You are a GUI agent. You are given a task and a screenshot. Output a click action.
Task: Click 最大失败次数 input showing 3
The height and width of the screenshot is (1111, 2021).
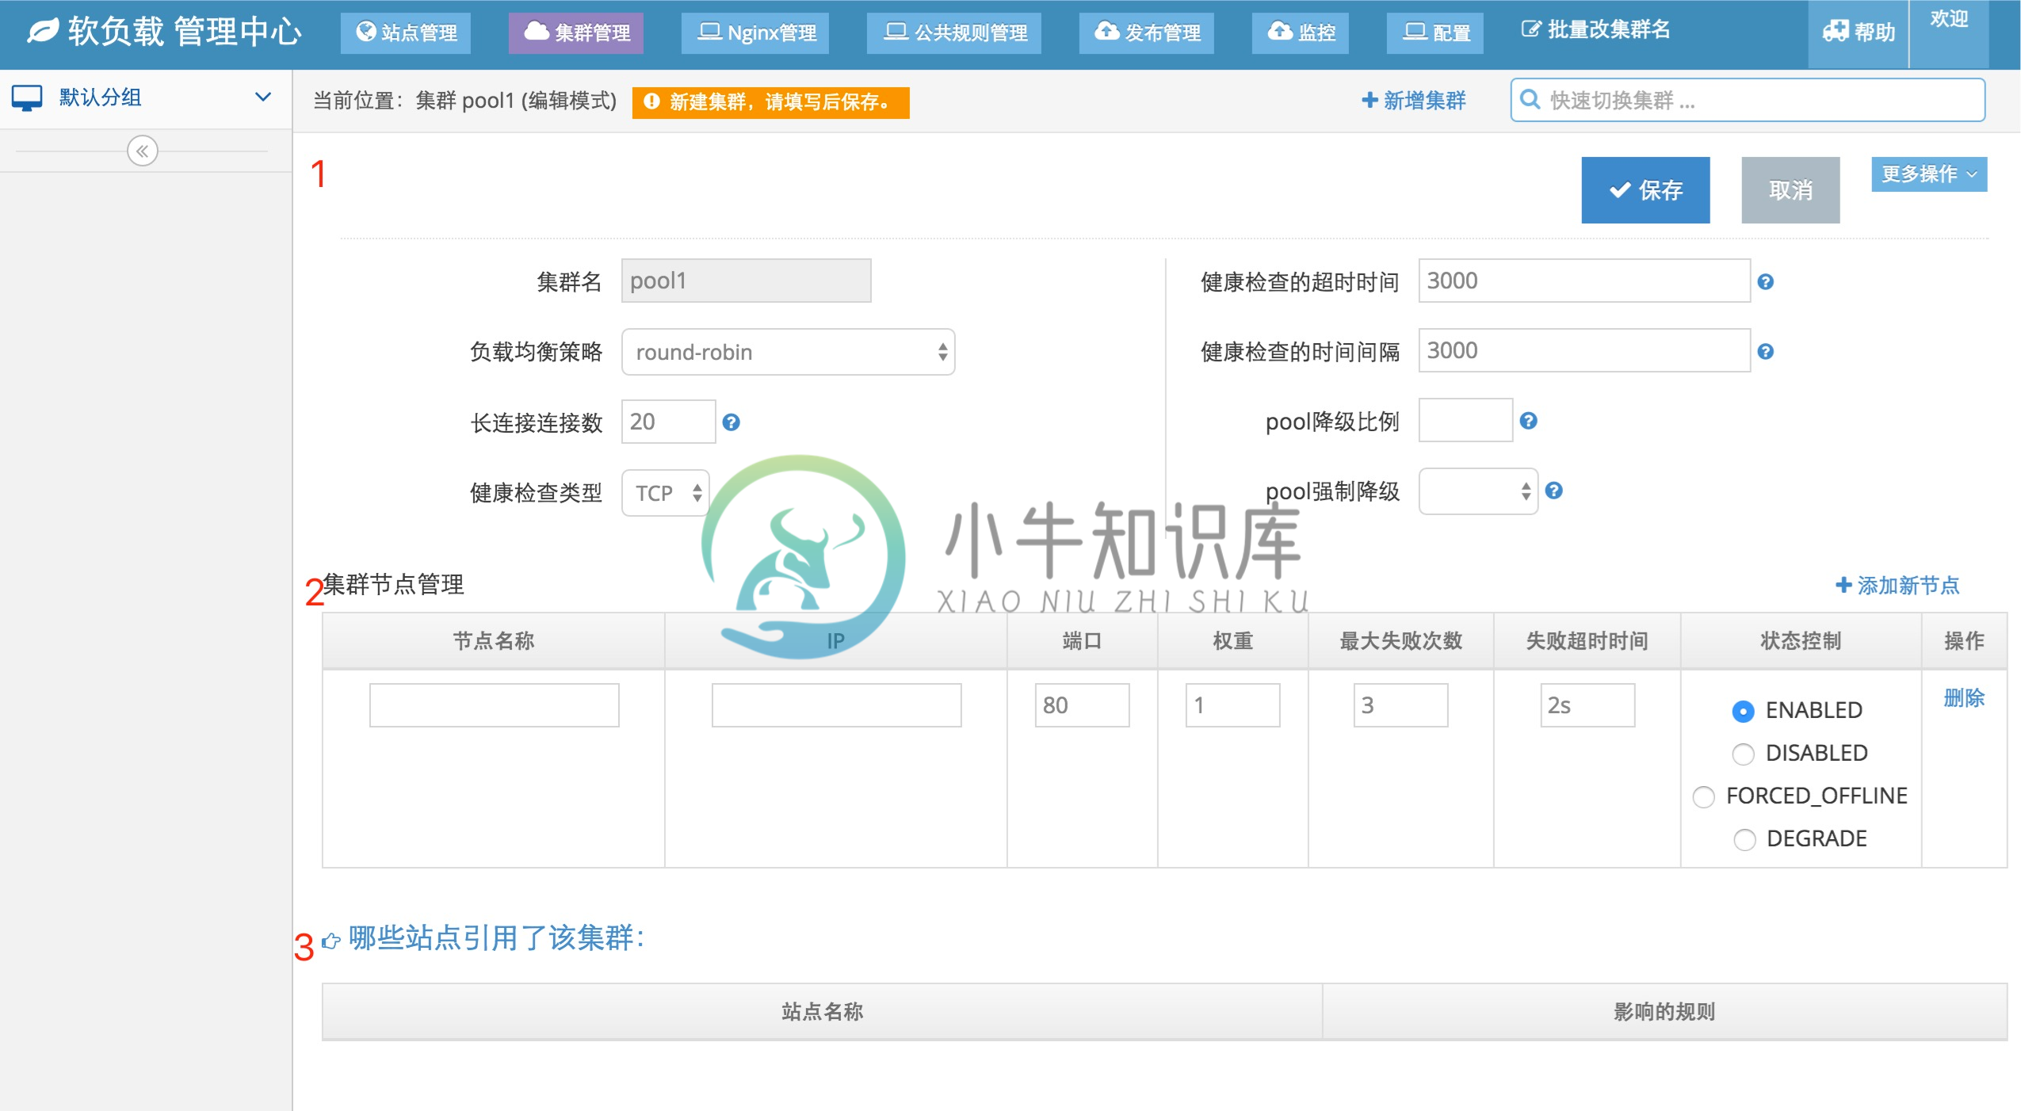(1400, 705)
